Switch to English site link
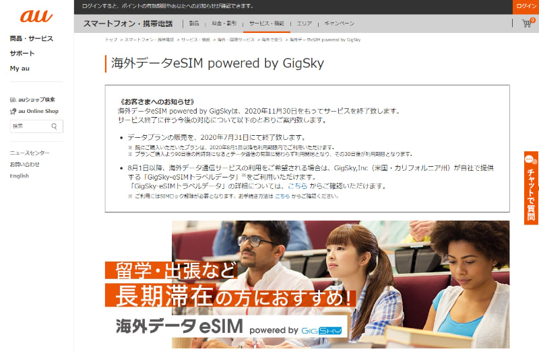 click(20, 175)
